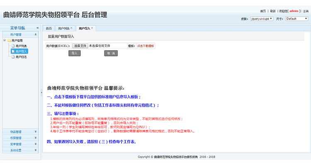Click the 注销 logout link
This screenshot has height=164, width=311.
pos(306,11)
